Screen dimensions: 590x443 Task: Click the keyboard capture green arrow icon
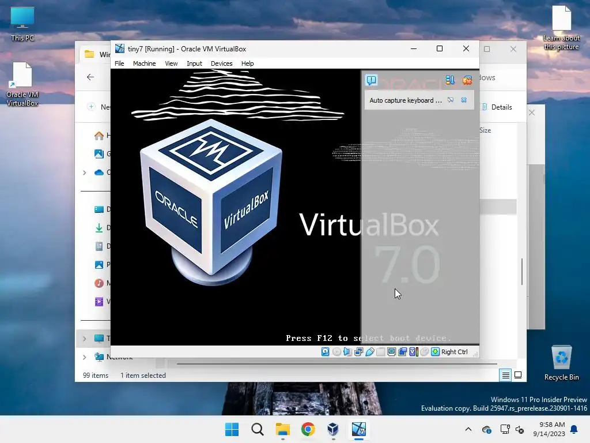tap(436, 352)
